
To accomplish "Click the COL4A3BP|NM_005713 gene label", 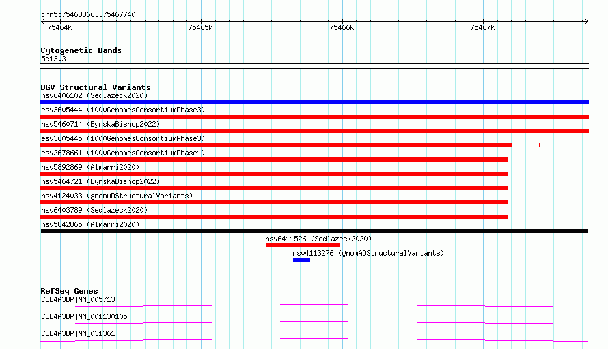I will (78, 299).
